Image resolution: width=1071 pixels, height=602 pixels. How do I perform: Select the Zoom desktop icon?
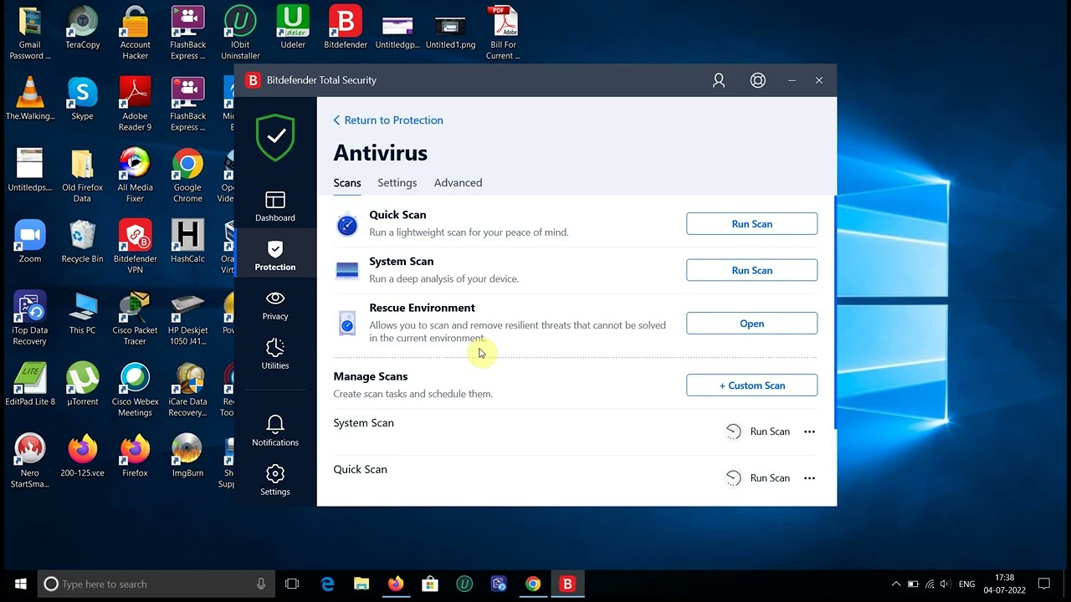click(30, 242)
